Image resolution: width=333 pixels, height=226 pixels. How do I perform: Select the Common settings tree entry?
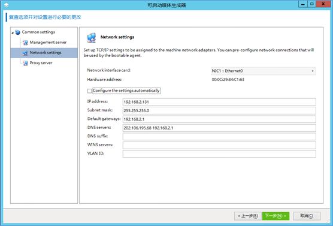tap(38, 32)
